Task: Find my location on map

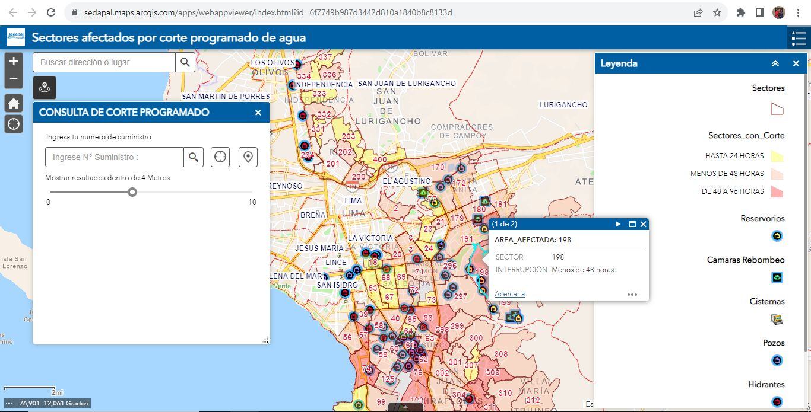Action: 14,124
